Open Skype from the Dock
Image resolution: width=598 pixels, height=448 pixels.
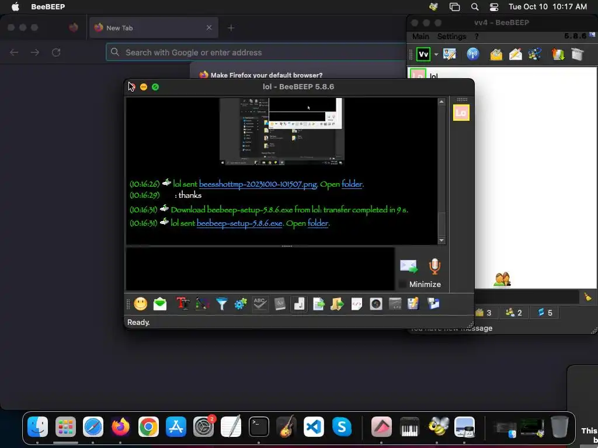(x=342, y=426)
